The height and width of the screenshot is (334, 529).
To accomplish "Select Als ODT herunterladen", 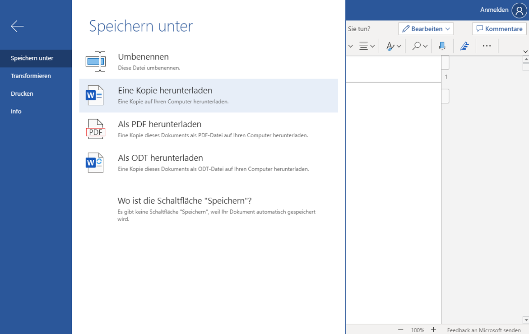I will (209, 163).
